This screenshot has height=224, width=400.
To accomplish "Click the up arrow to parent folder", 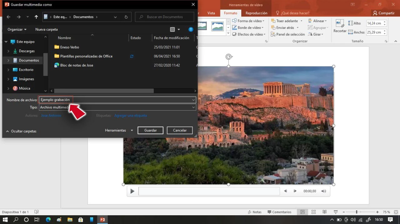I will pyautogui.click(x=36, y=17).
